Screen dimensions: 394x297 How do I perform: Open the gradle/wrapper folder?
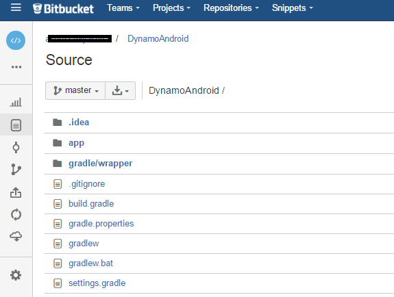point(101,164)
